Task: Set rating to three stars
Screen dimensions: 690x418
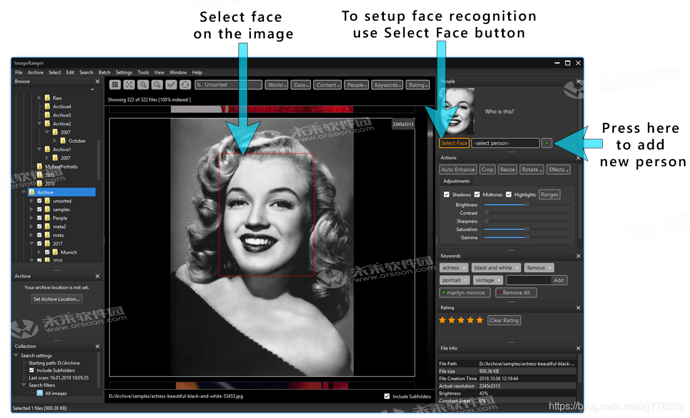Action: point(461,320)
